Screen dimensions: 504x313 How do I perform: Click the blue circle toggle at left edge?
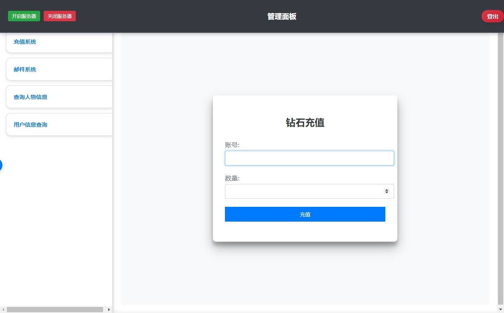tap(1, 165)
